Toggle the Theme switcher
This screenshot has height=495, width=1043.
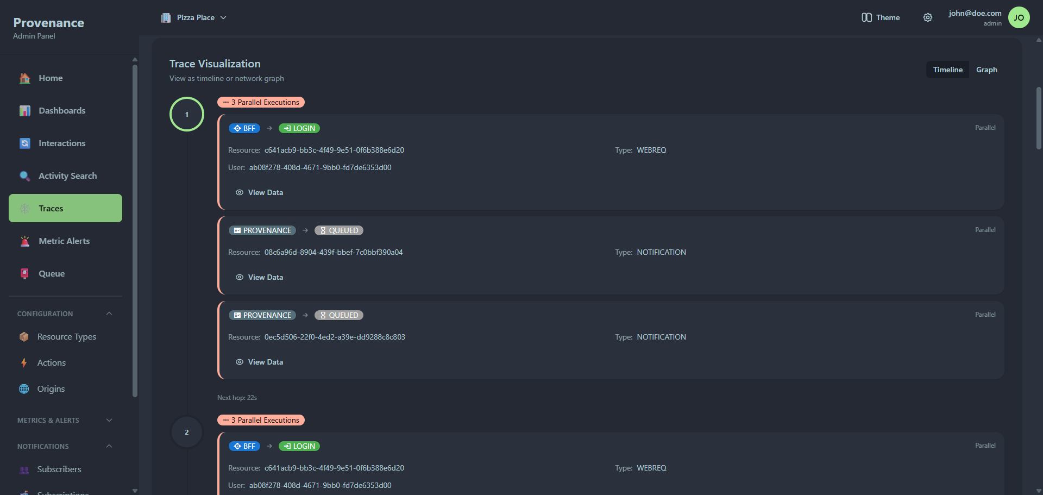point(881,17)
